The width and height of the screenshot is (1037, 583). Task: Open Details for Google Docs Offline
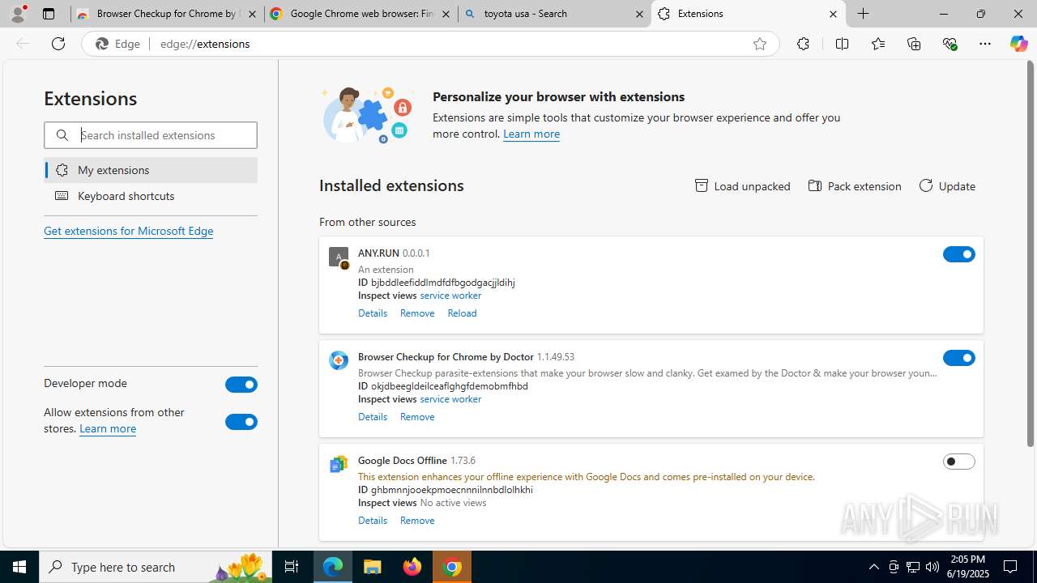[x=373, y=520]
